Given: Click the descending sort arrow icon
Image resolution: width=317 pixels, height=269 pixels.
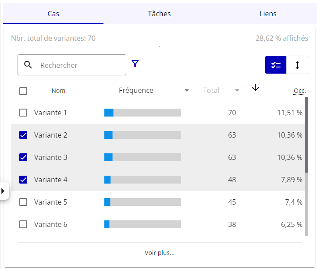Looking at the screenshot, I should pos(256,88).
